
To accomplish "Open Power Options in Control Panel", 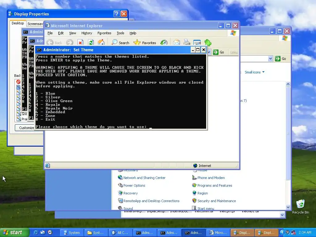I will click(134, 185).
